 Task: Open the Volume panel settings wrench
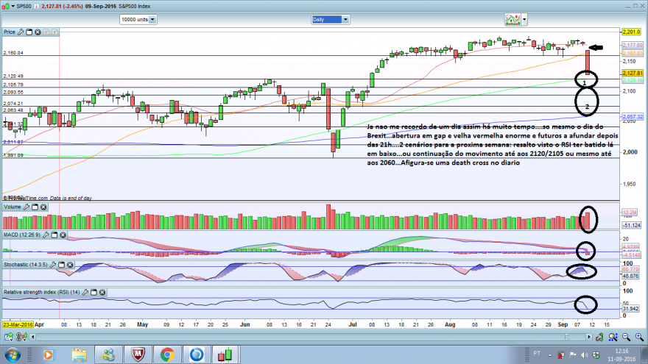click(26, 207)
